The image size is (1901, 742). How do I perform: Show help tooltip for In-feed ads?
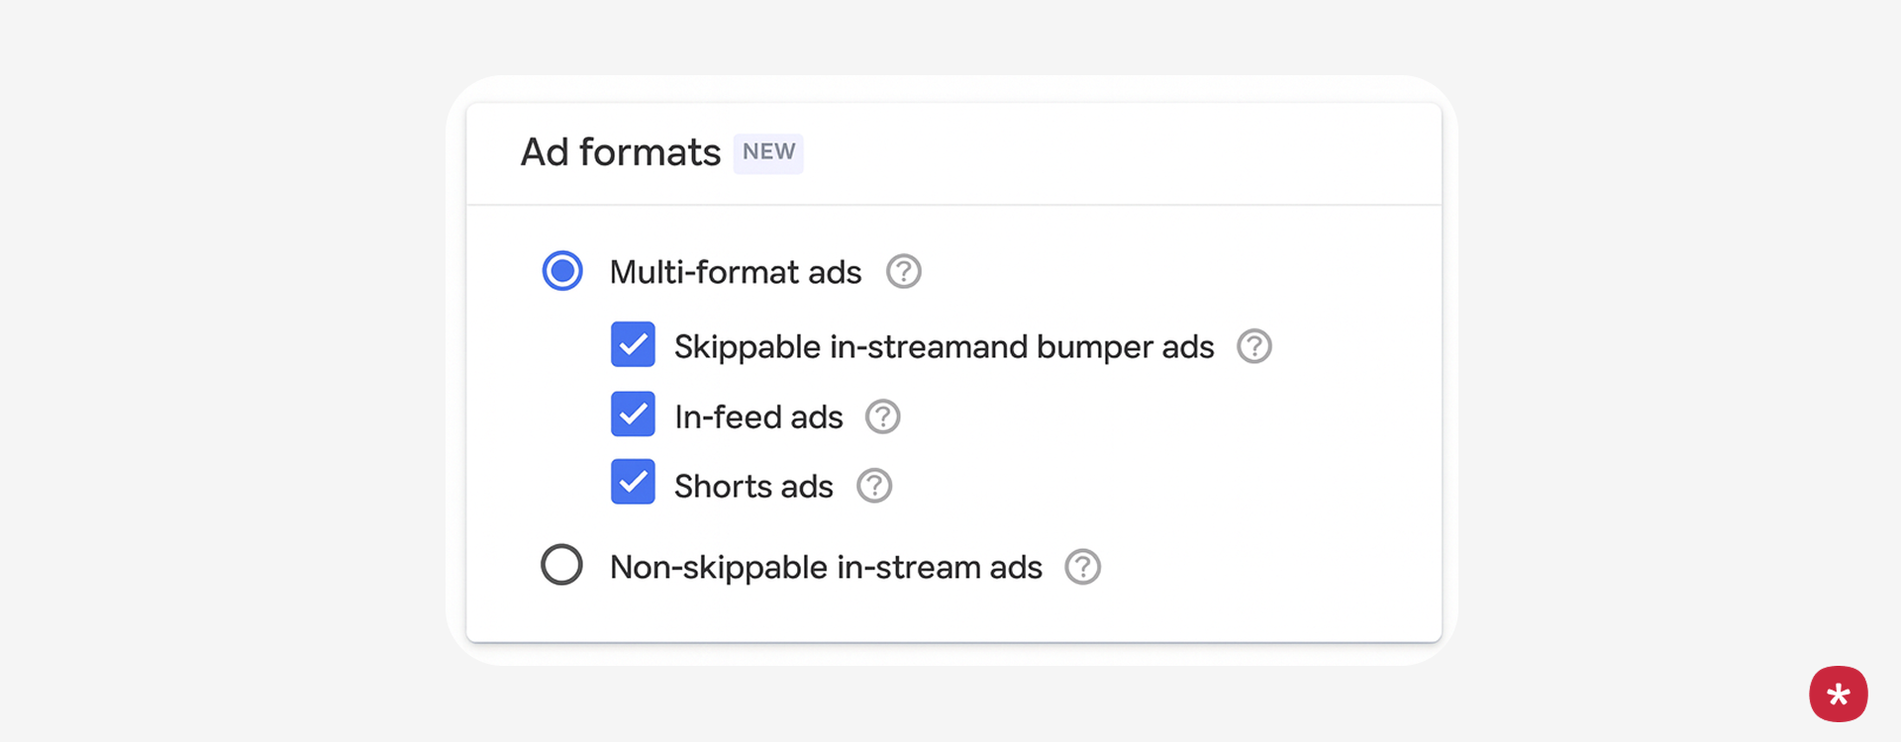882,417
